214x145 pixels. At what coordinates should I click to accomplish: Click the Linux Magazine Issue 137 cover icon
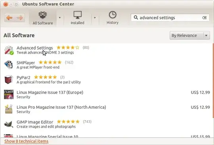coord(9,95)
